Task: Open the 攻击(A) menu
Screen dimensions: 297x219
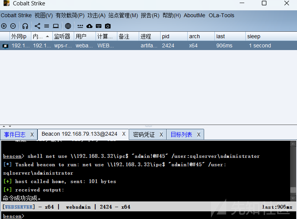Action: click(x=96, y=15)
